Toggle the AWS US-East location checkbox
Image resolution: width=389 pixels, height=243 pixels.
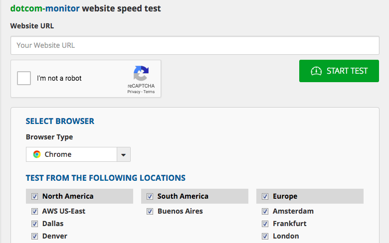tap(35, 211)
